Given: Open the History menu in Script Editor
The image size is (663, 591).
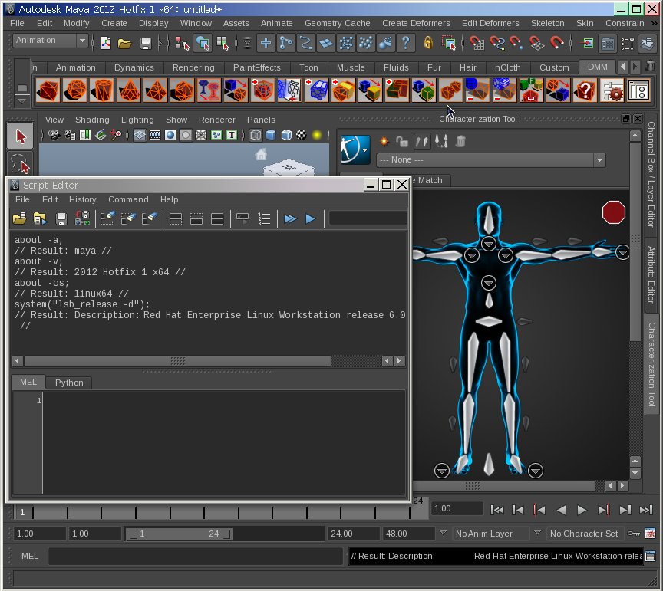Looking at the screenshot, I should point(82,199).
